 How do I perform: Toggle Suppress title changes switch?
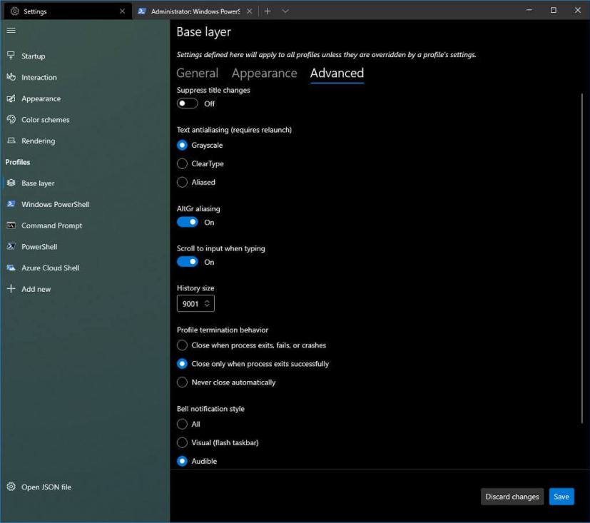188,103
